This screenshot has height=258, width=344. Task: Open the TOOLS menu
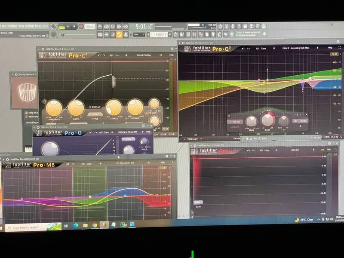[x=38, y=26]
